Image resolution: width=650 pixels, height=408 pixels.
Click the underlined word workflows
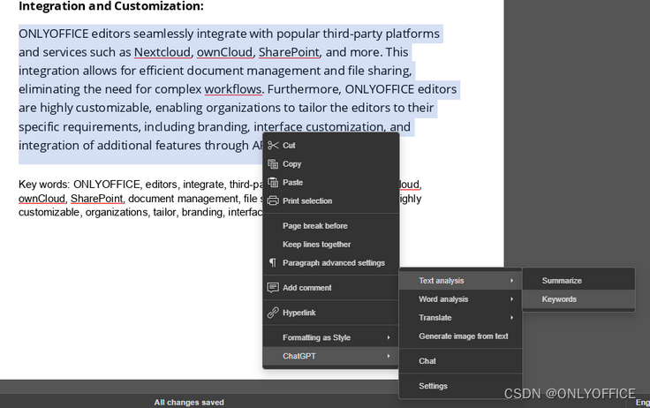232,89
